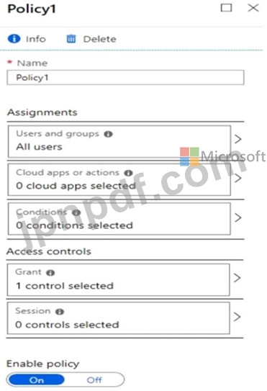Switch Enable policy to Off
The width and height of the screenshot is (267, 391).
pyautogui.click(x=94, y=380)
